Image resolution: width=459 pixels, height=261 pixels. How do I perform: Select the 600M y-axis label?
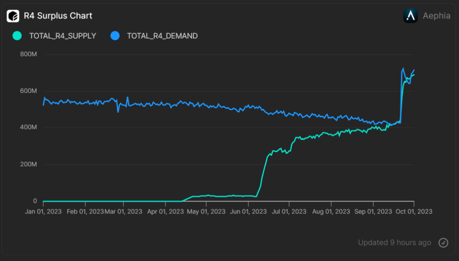click(x=28, y=91)
